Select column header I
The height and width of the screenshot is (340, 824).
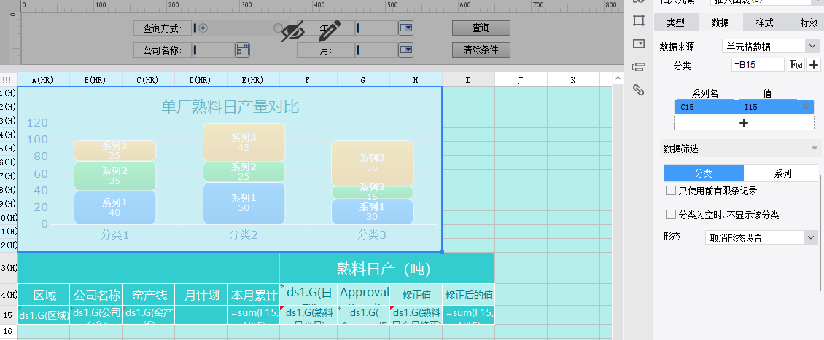[x=468, y=80]
